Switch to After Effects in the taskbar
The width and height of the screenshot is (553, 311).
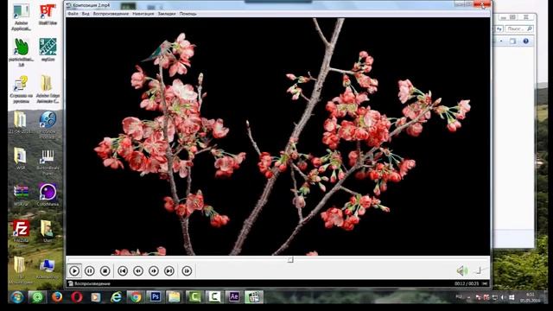[233, 297]
